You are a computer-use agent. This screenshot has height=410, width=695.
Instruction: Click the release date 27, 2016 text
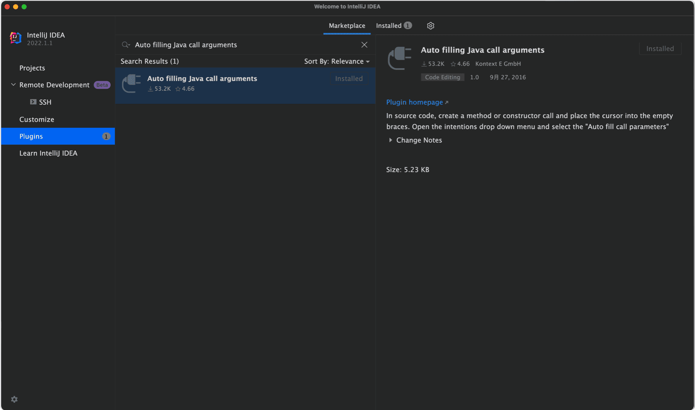508,77
